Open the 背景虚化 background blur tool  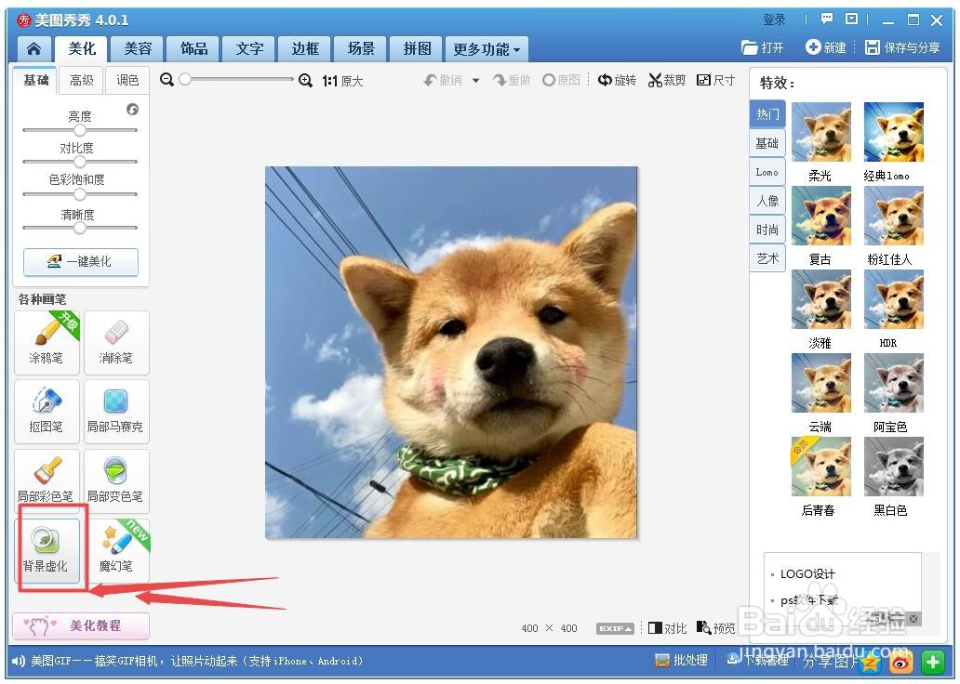(x=47, y=550)
